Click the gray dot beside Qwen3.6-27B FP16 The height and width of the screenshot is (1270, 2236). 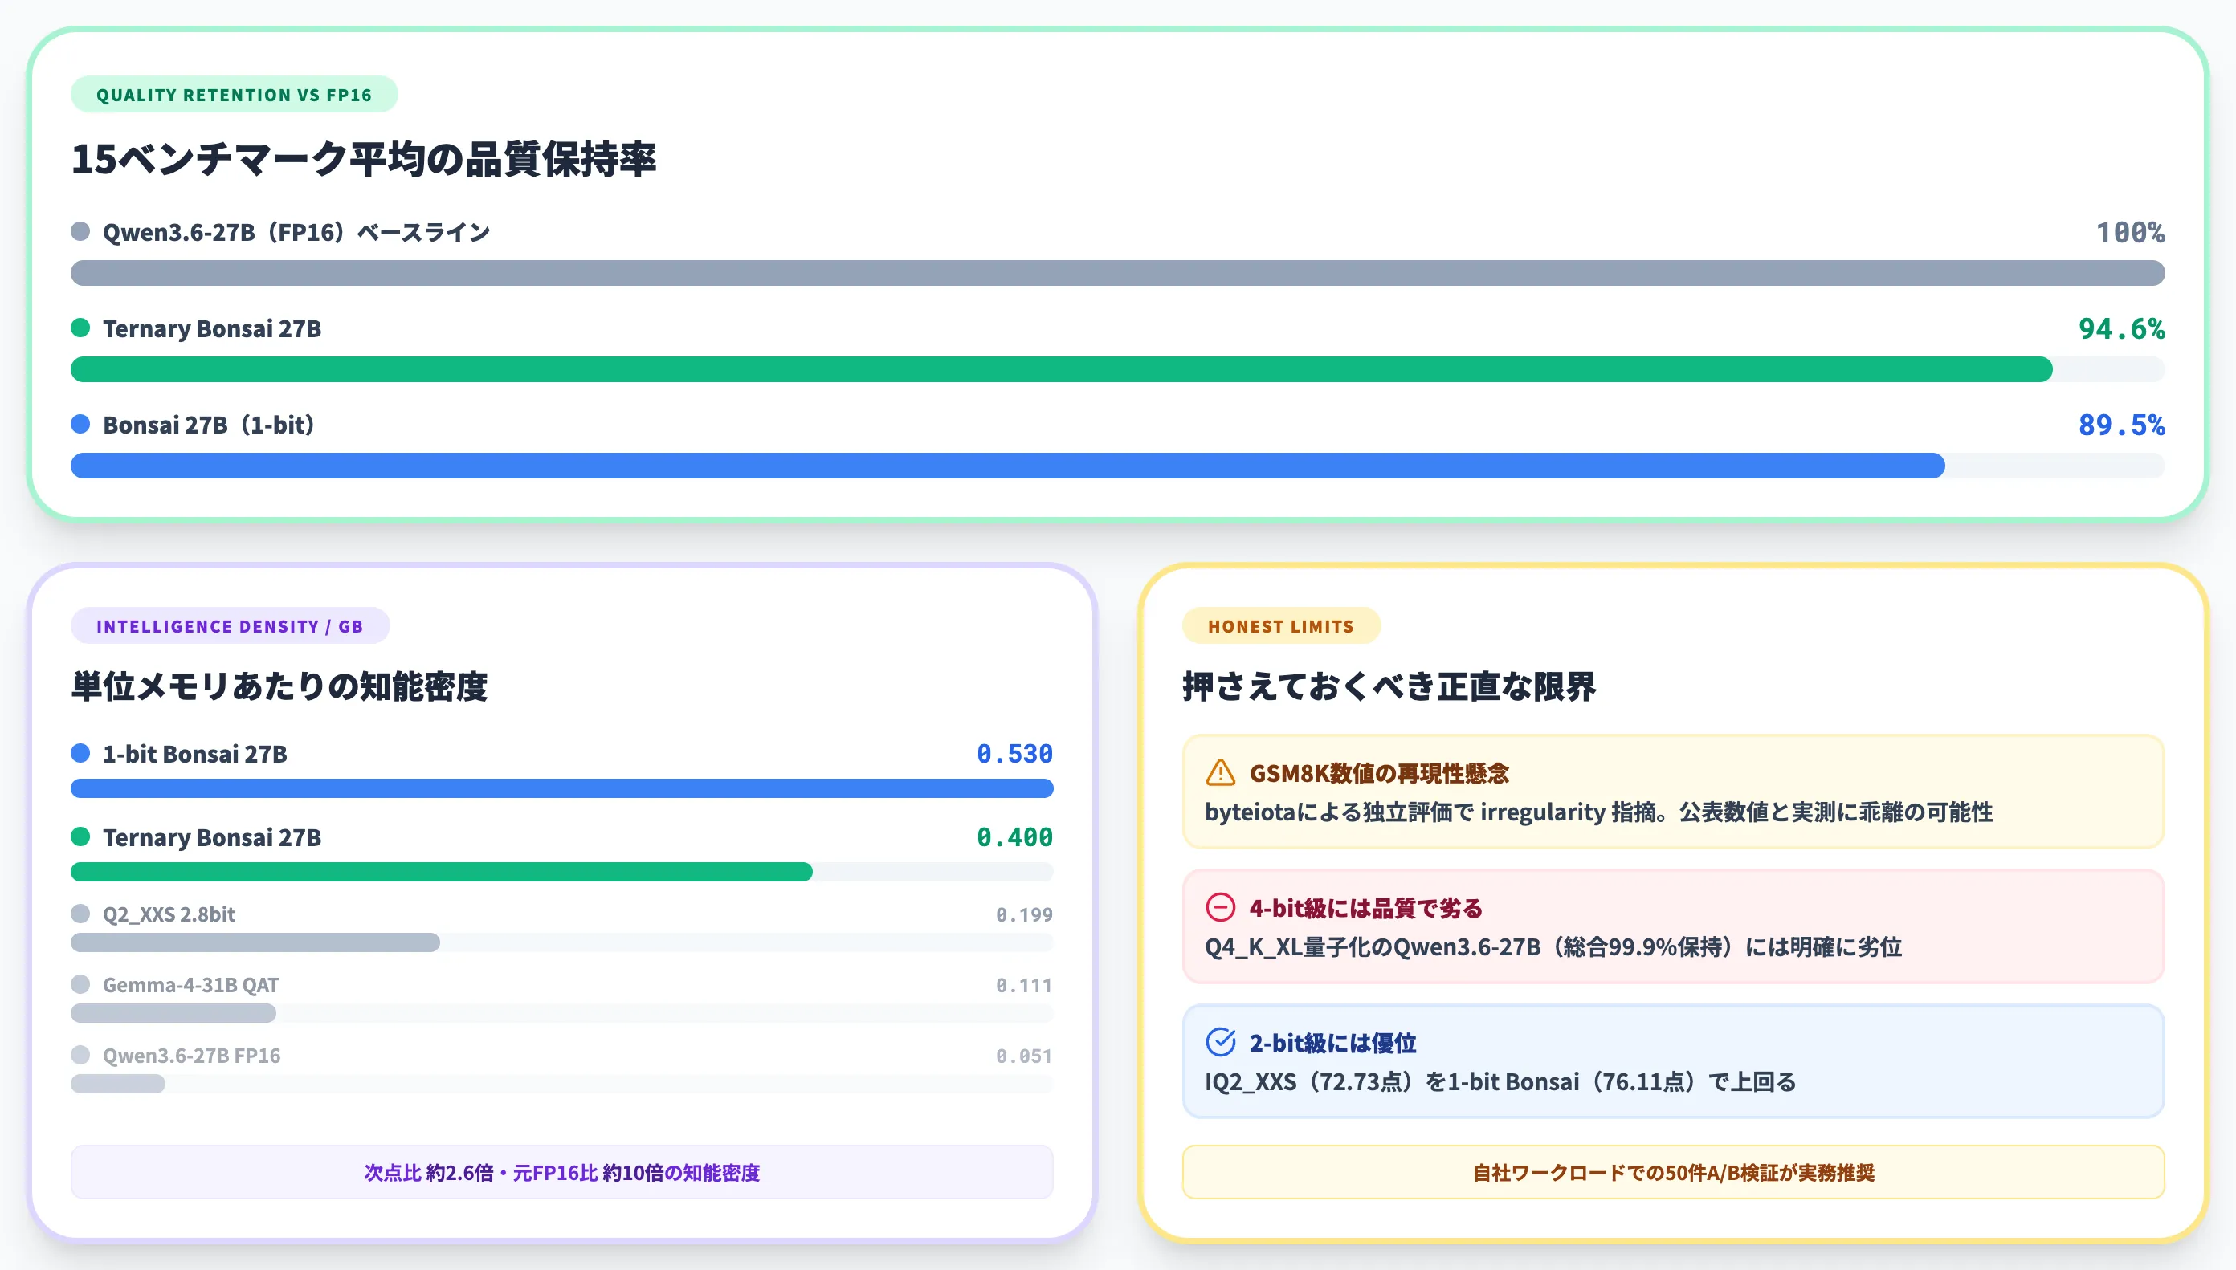pyautogui.click(x=80, y=1055)
